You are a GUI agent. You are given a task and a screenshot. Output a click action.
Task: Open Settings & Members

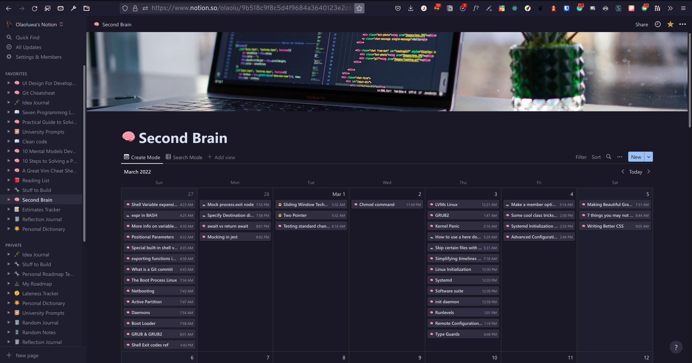(38, 57)
